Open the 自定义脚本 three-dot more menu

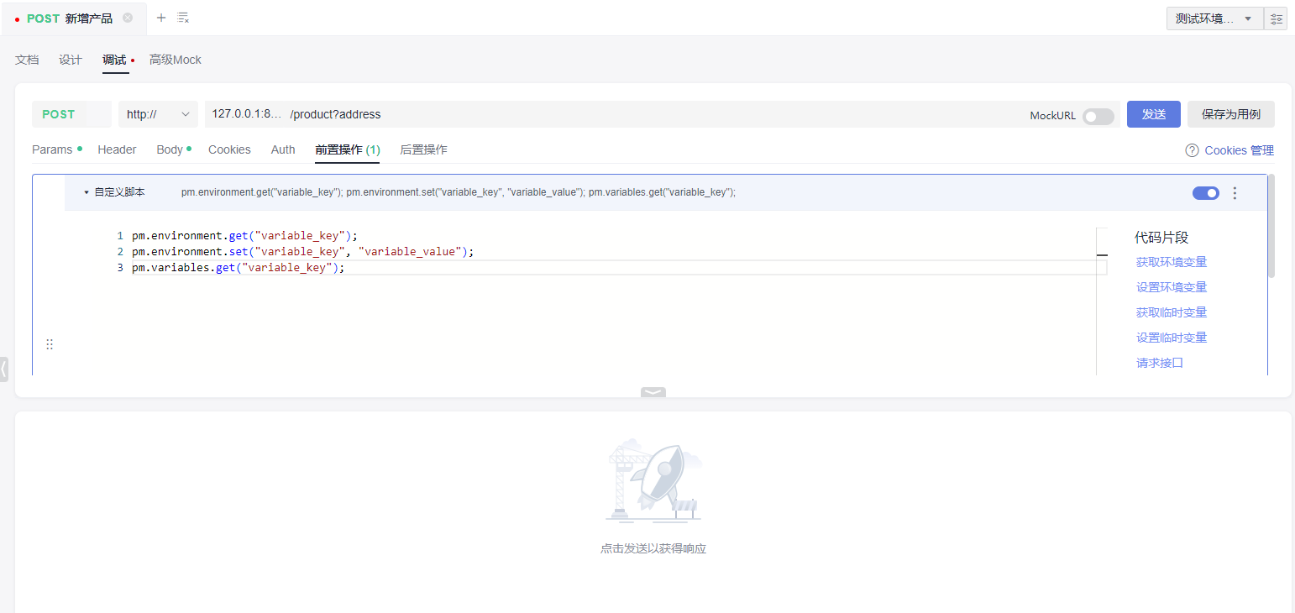[x=1235, y=193]
